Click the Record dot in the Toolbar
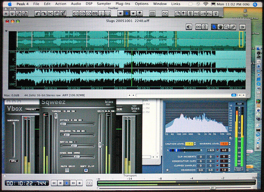This screenshot has width=264, height=192. (x=133, y=13)
